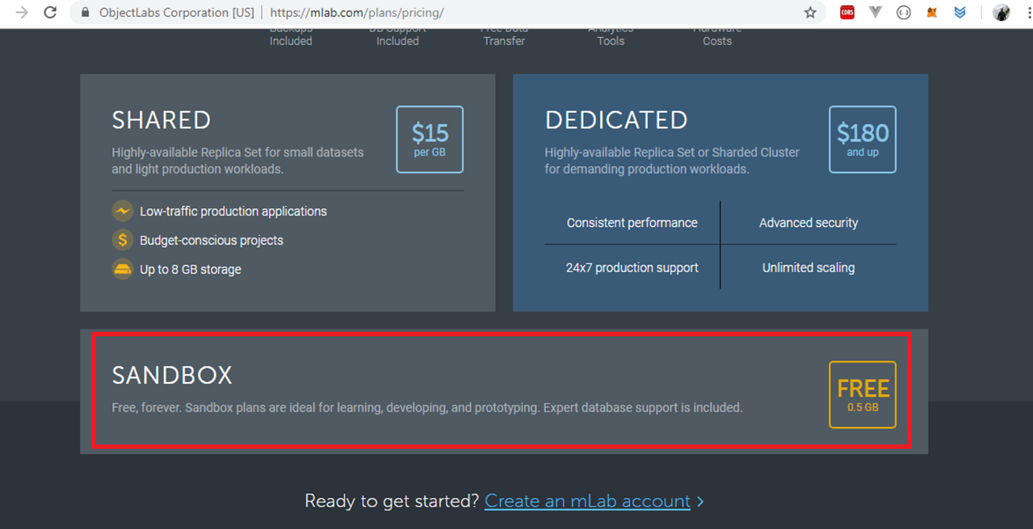Click the browser forward arrow
The image size is (1033, 529).
(22, 13)
